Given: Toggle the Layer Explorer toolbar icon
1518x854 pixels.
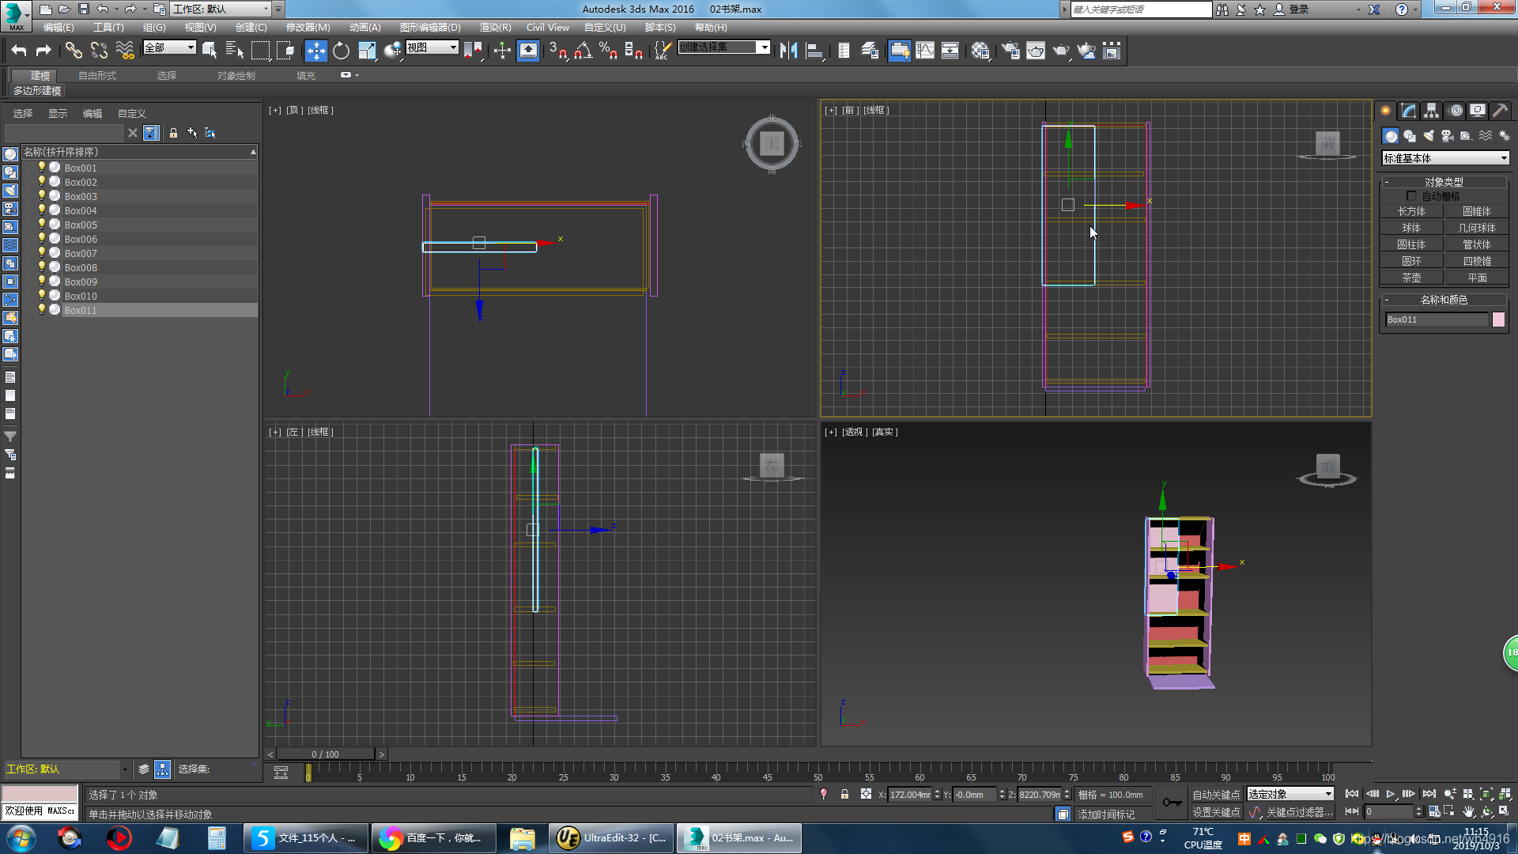Looking at the screenshot, I should click(870, 51).
